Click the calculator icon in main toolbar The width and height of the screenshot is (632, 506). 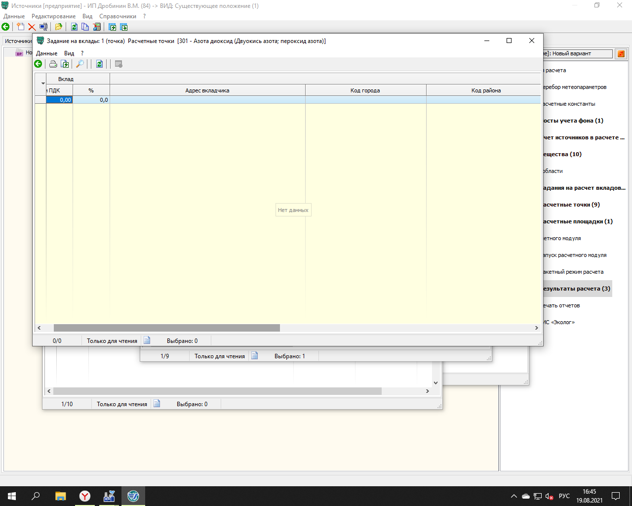point(97,27)
